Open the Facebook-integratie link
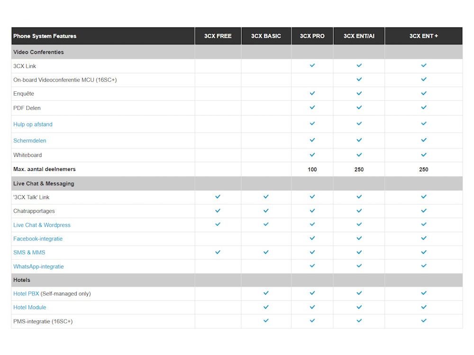This screenshot has height=355, width=474. click(x=38, y=239)
